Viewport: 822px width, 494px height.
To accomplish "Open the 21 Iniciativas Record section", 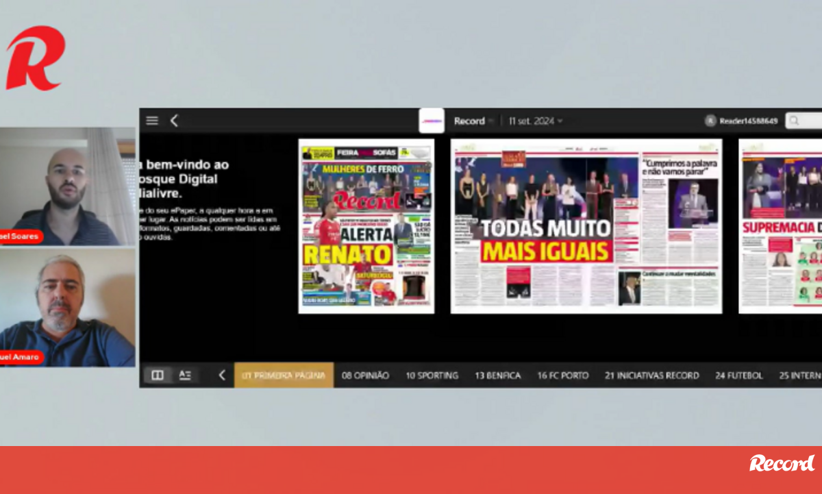I will 651,375.
